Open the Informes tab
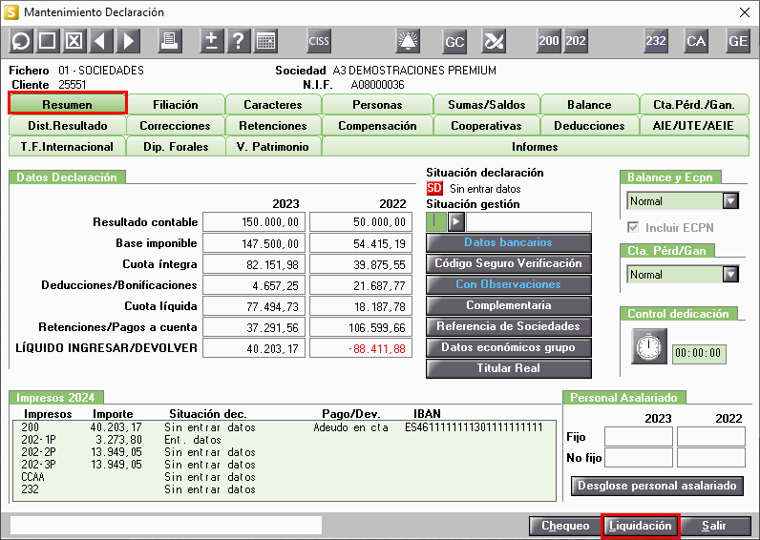This screenshot has width=760, height=540. (535, 146)
